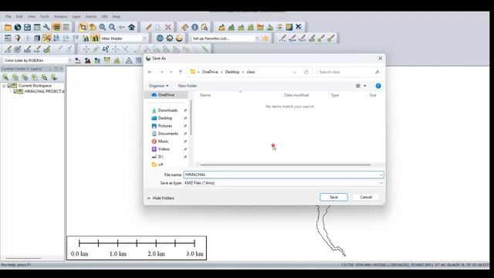Sort by the Date modified column header
The width and height of the screenshot is (494, 278).
pos(296,95)
